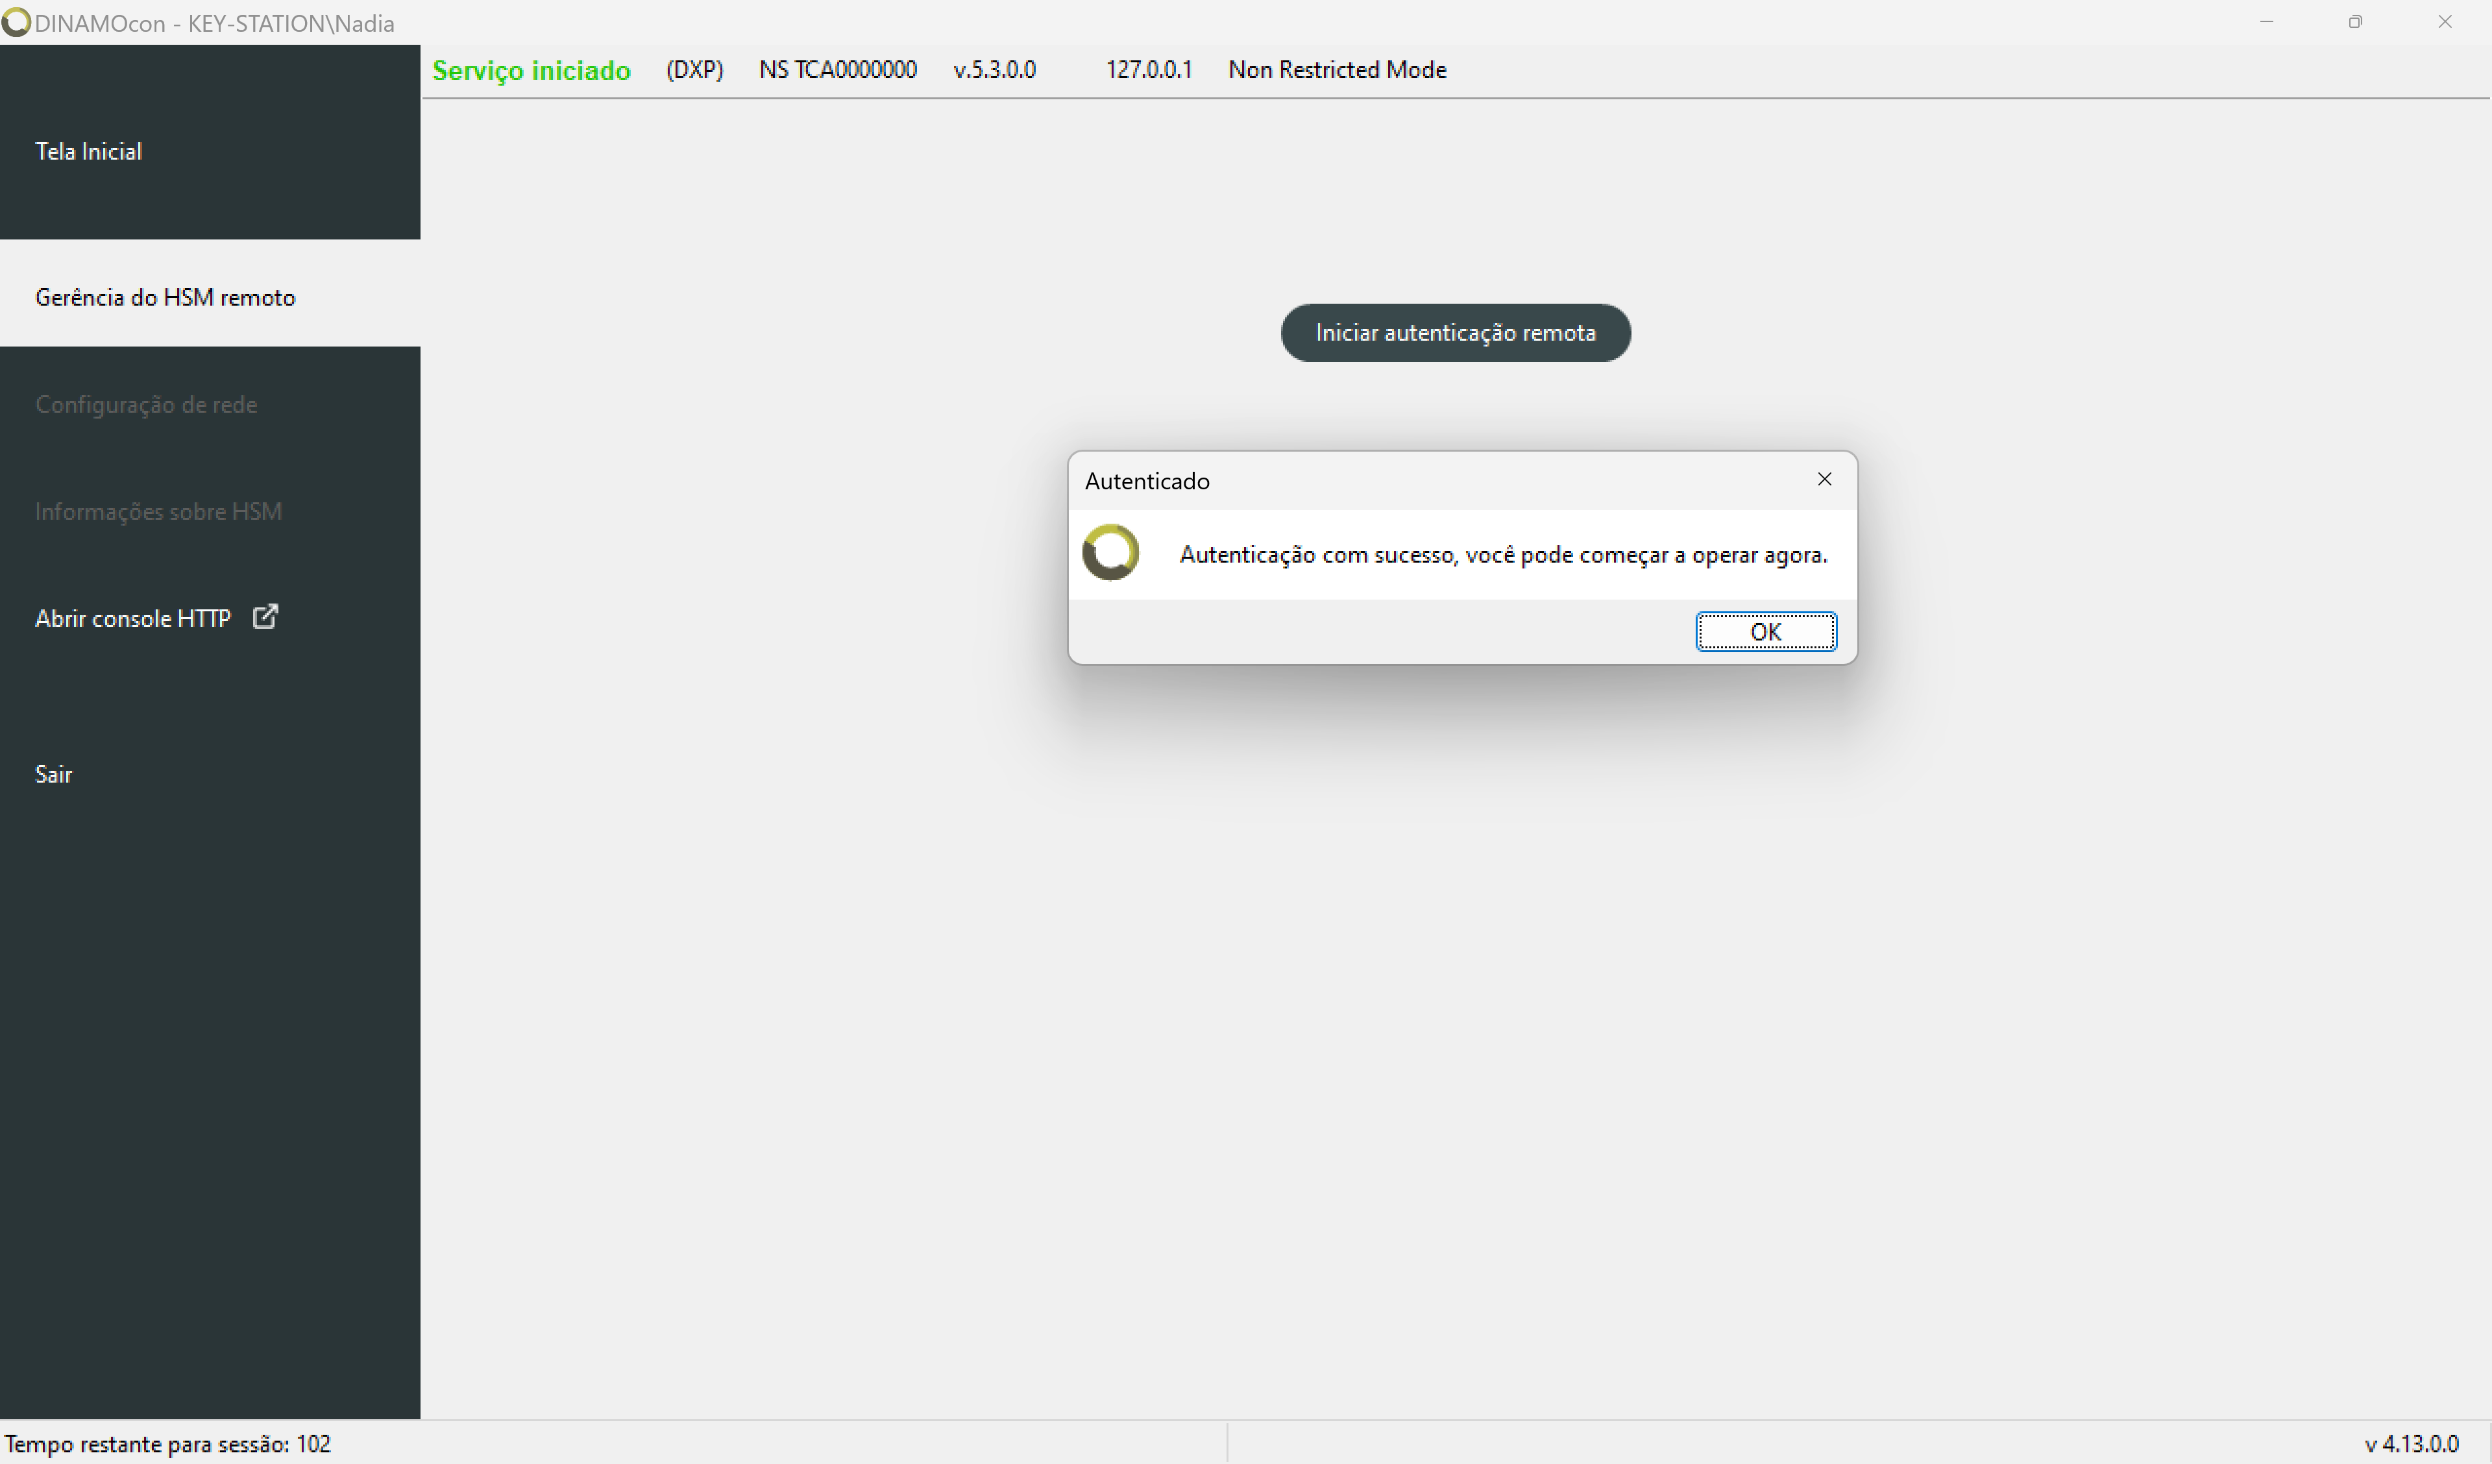
Task: Click the Non Restricted Mode label
Action: [x=1337, y=70]
